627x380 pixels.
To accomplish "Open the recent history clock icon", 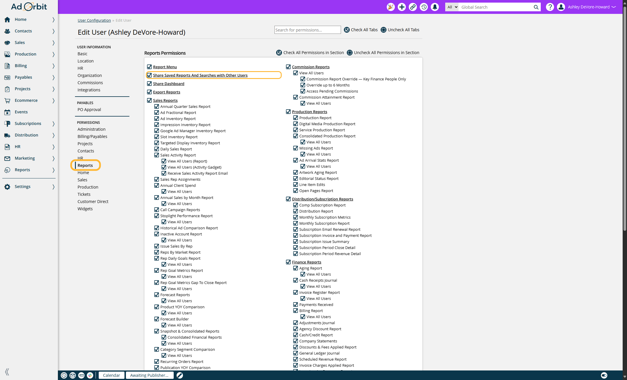I will [x=424, y=7].
